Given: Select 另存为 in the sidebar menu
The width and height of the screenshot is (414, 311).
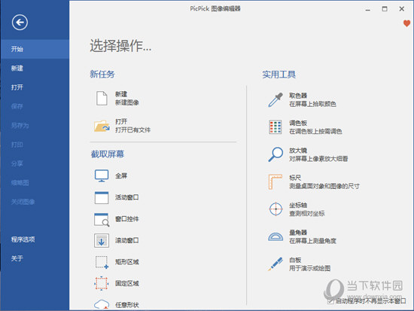Looking at the screenshot, I should pos(35,126).
